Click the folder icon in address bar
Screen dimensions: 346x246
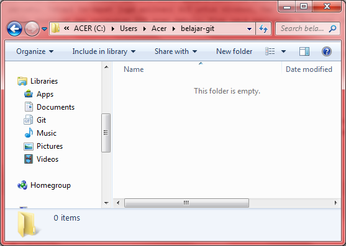click(x=55, y=29)
